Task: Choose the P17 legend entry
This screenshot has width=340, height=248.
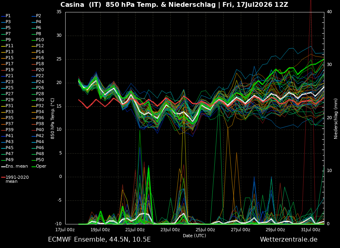Action: coord(7,64)
